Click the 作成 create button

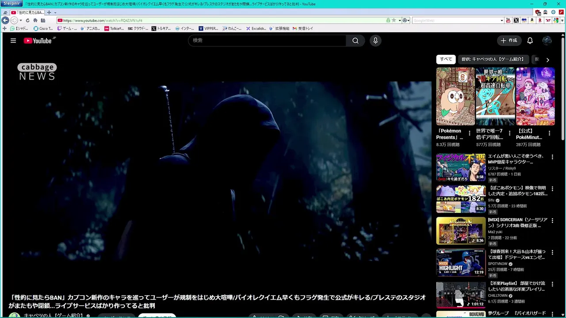pos(509,41)
